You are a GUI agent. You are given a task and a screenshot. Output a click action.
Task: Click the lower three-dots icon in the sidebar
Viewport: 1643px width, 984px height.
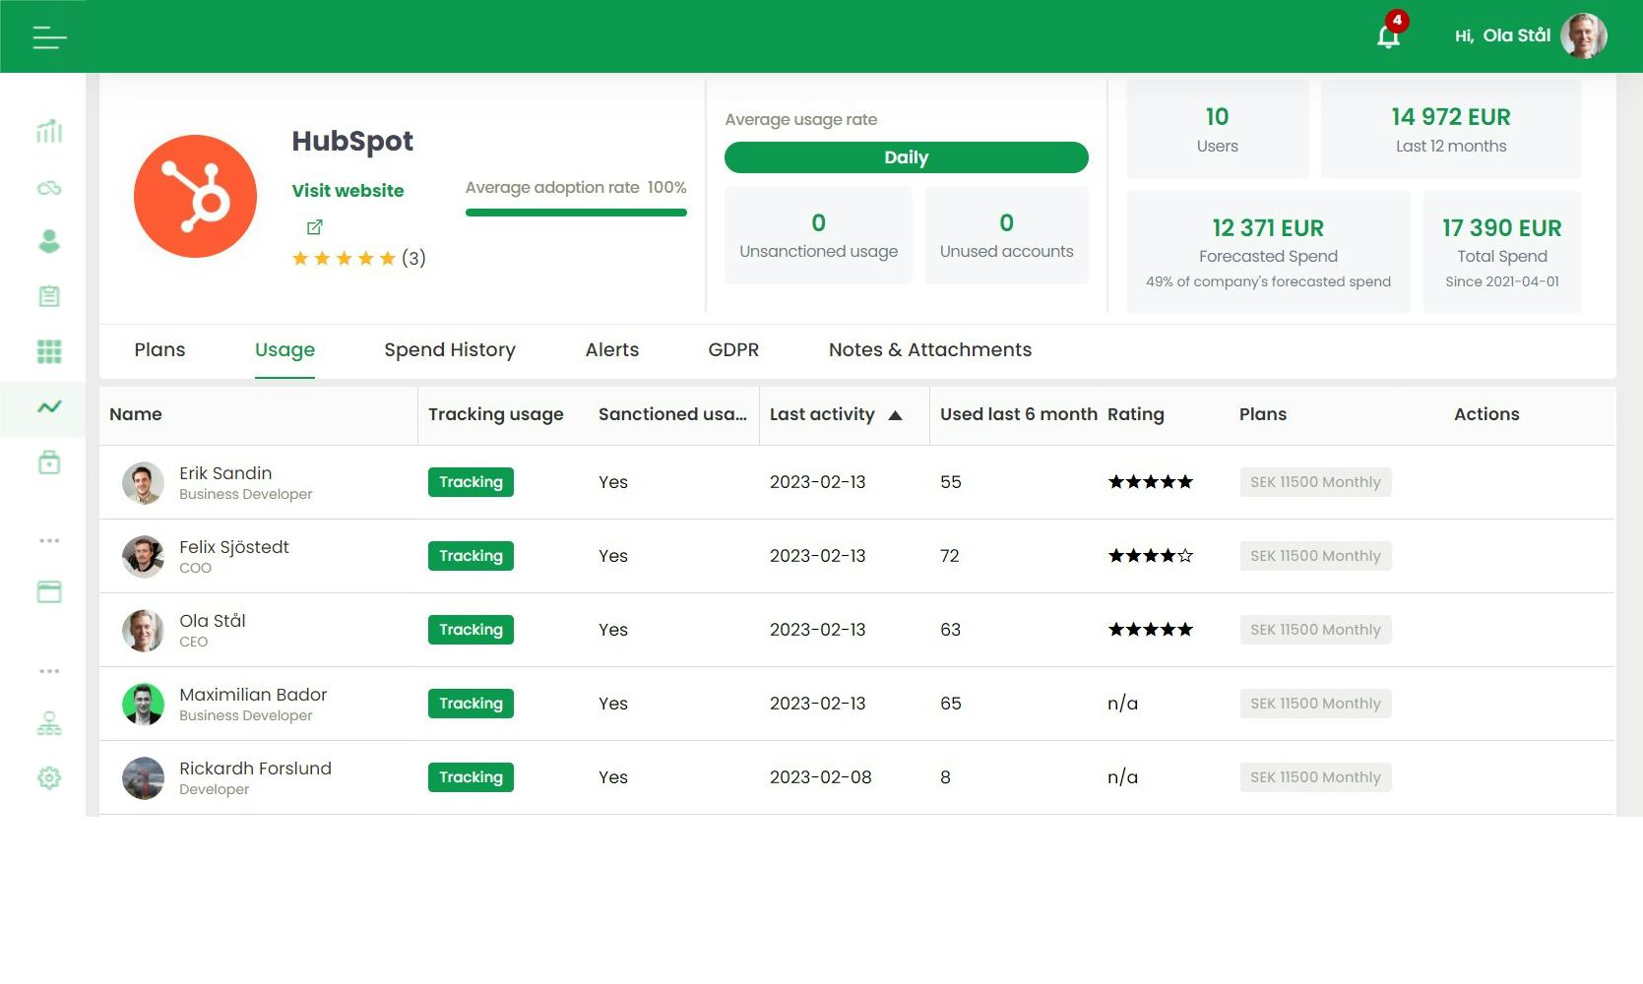(49, 671)
